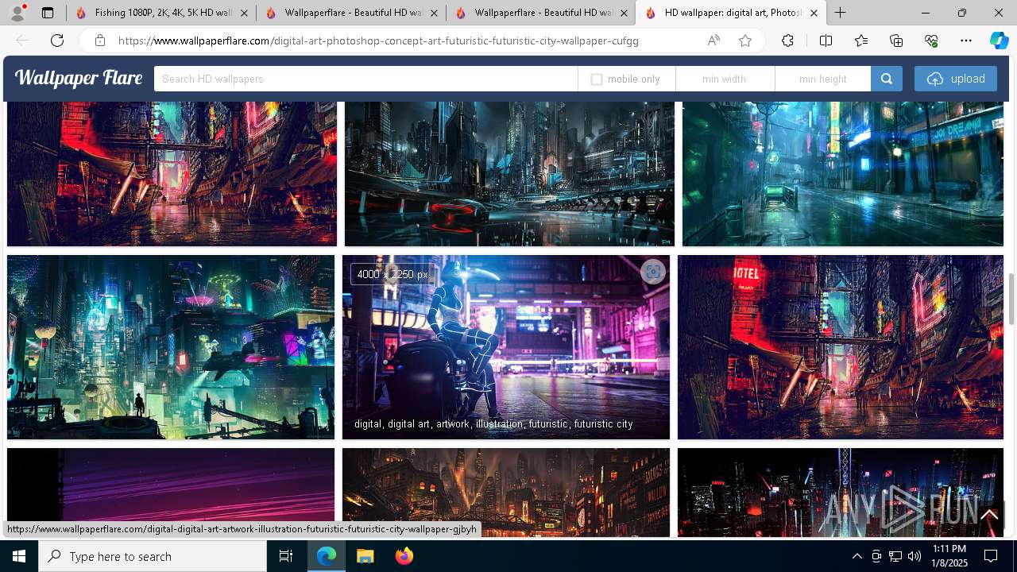This screenshot has width=1017, height=572.
Task: Add this page to favorites
Action: coord(745,41)
